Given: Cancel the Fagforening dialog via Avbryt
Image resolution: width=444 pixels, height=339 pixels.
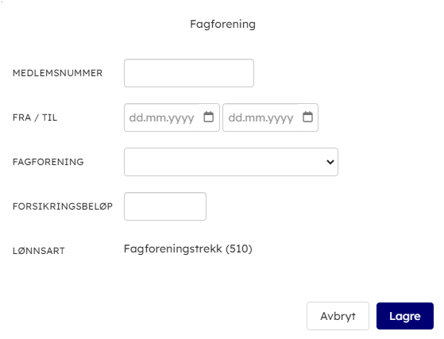Looking at the screenshot, I should point(338,316).
